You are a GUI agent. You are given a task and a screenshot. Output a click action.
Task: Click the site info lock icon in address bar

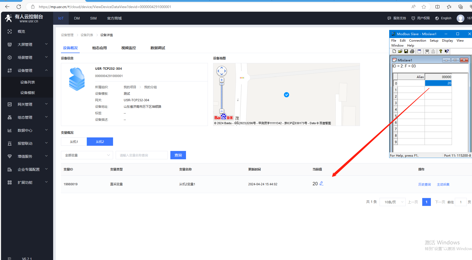[33, 7]
